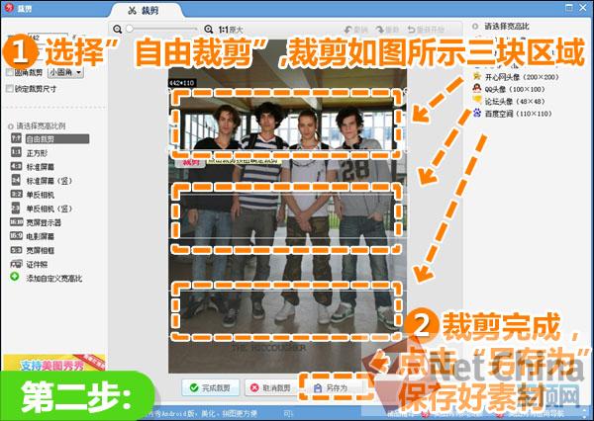
Task: Choose the 宽屏相框 ratio icon
Action: [x=16, y=250]
